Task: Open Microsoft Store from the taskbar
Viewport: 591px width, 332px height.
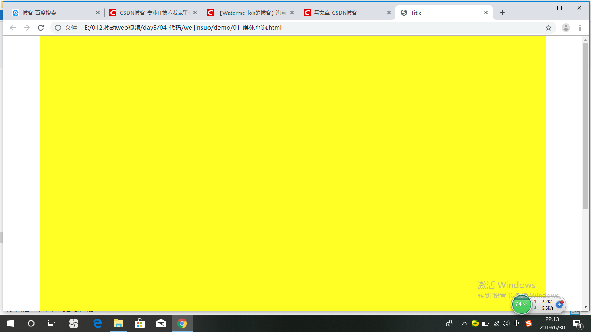Action: tap(140, 323)
